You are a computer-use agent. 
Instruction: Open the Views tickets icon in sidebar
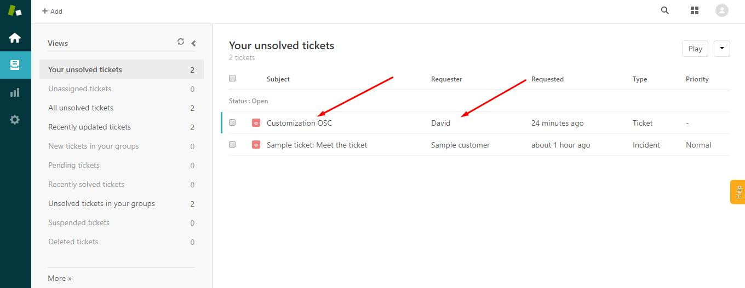click(15, 65)
